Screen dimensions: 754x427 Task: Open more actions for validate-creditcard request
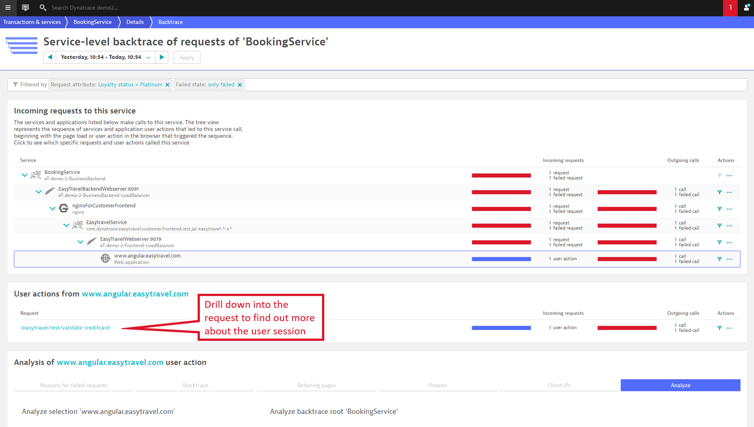click(x=729, y=328)
